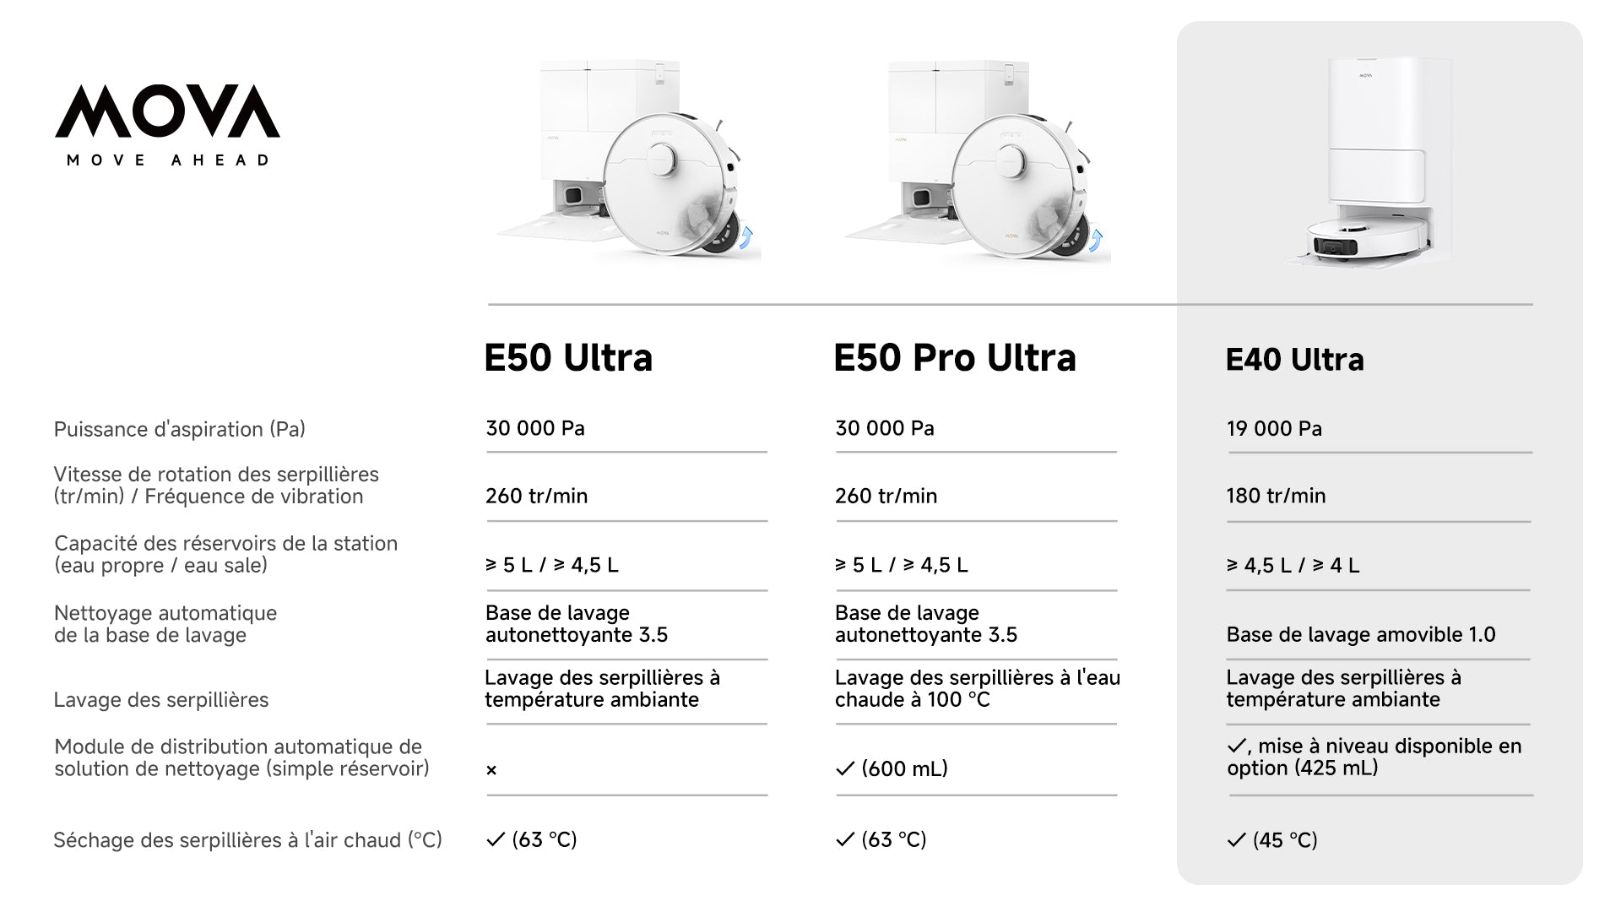Click the checkmark before mise à niveau disponible
This screenshot has height=912, width=1621.
click(1237, 746)
